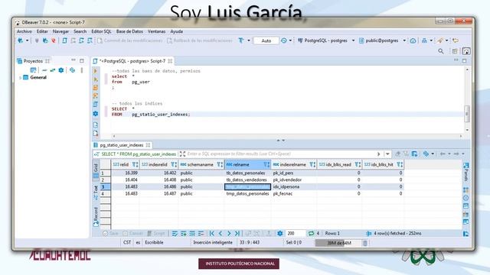This screenshot has width=490, height=275.
Task: Click execute script icon in editor sidebar
Action: (96, 88)
